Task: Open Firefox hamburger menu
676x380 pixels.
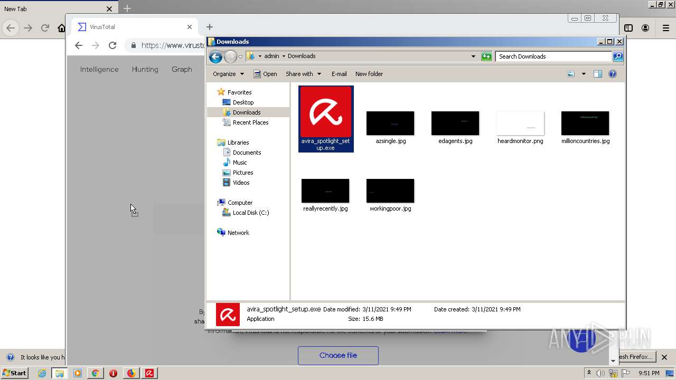Action: coord(666,28)
